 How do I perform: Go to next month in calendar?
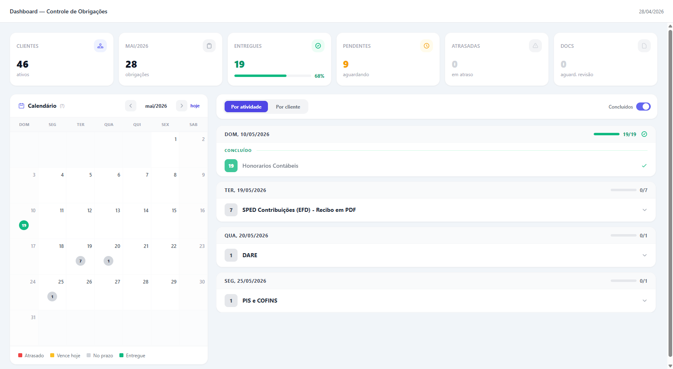pyautogui.click(x=182, y=106)
